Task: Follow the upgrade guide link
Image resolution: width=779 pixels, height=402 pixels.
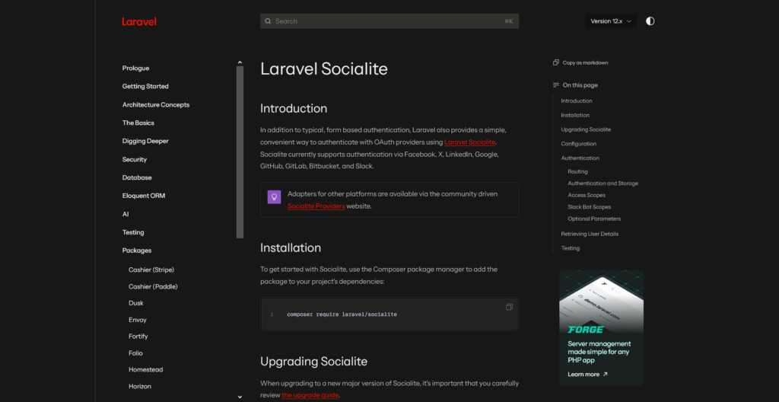Action: pos(310,395)
